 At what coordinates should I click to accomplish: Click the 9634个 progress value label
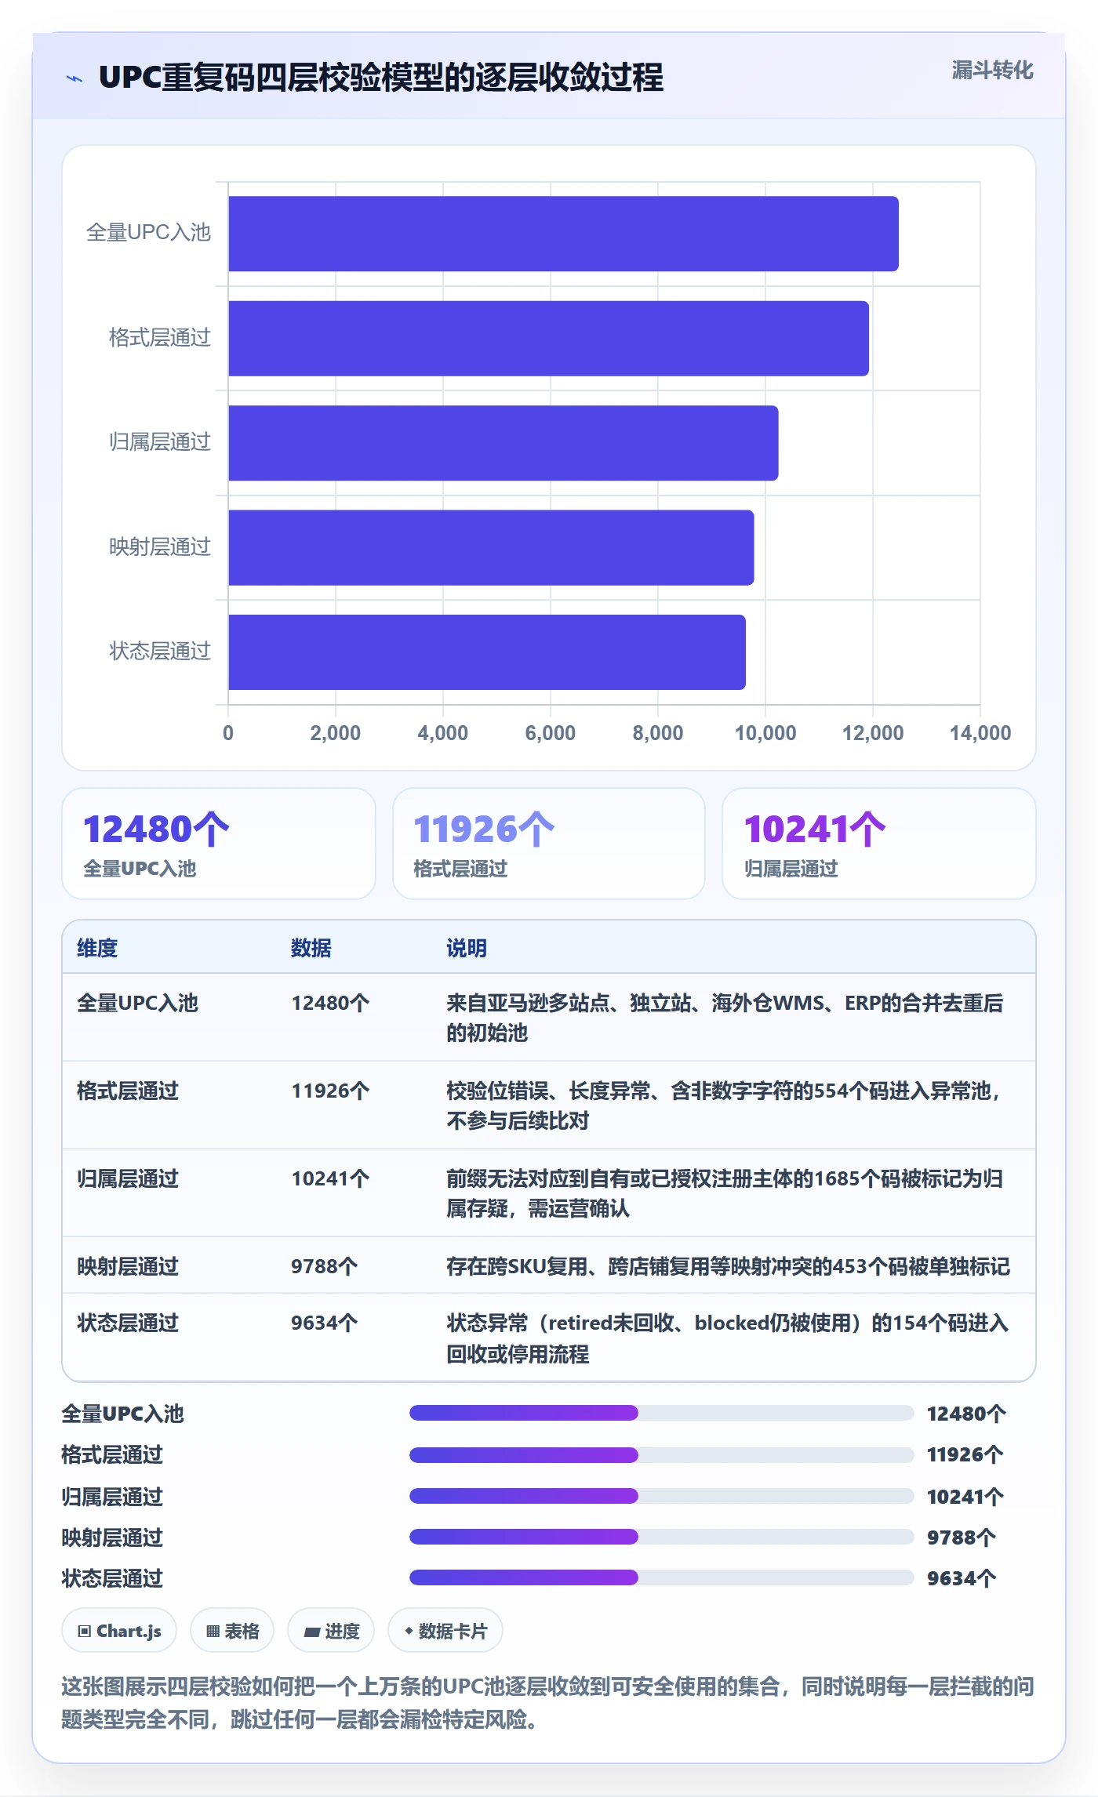962,1578
